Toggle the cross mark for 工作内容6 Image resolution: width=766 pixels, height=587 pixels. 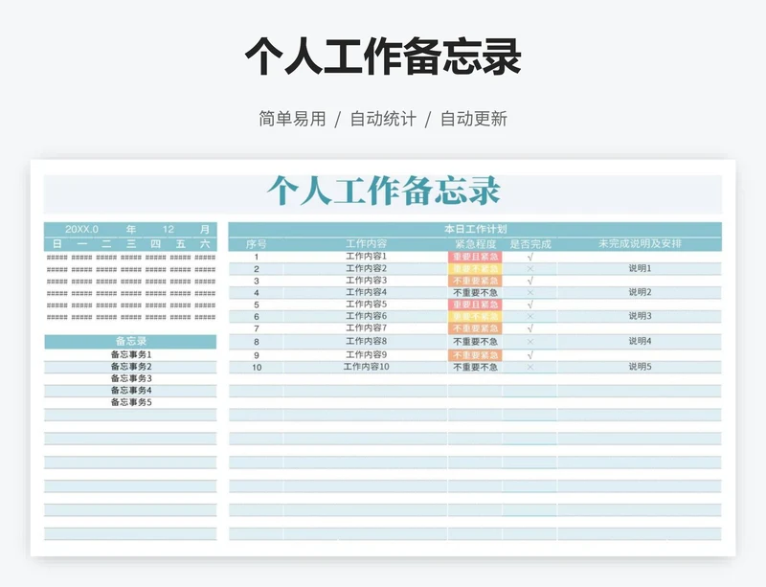(530, 317)
